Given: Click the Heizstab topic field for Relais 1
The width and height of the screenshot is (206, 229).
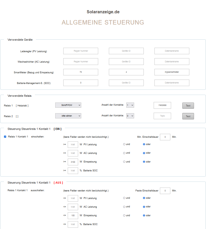Looking at the screenshot, I should [x=162, y=105].
